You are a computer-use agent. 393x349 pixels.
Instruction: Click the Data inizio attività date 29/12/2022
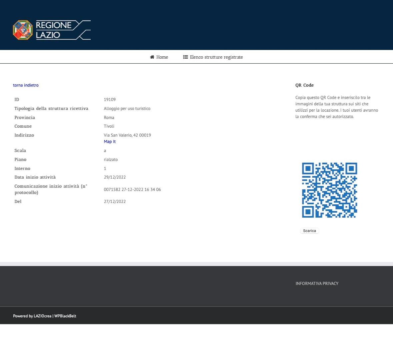click(115, 177)
